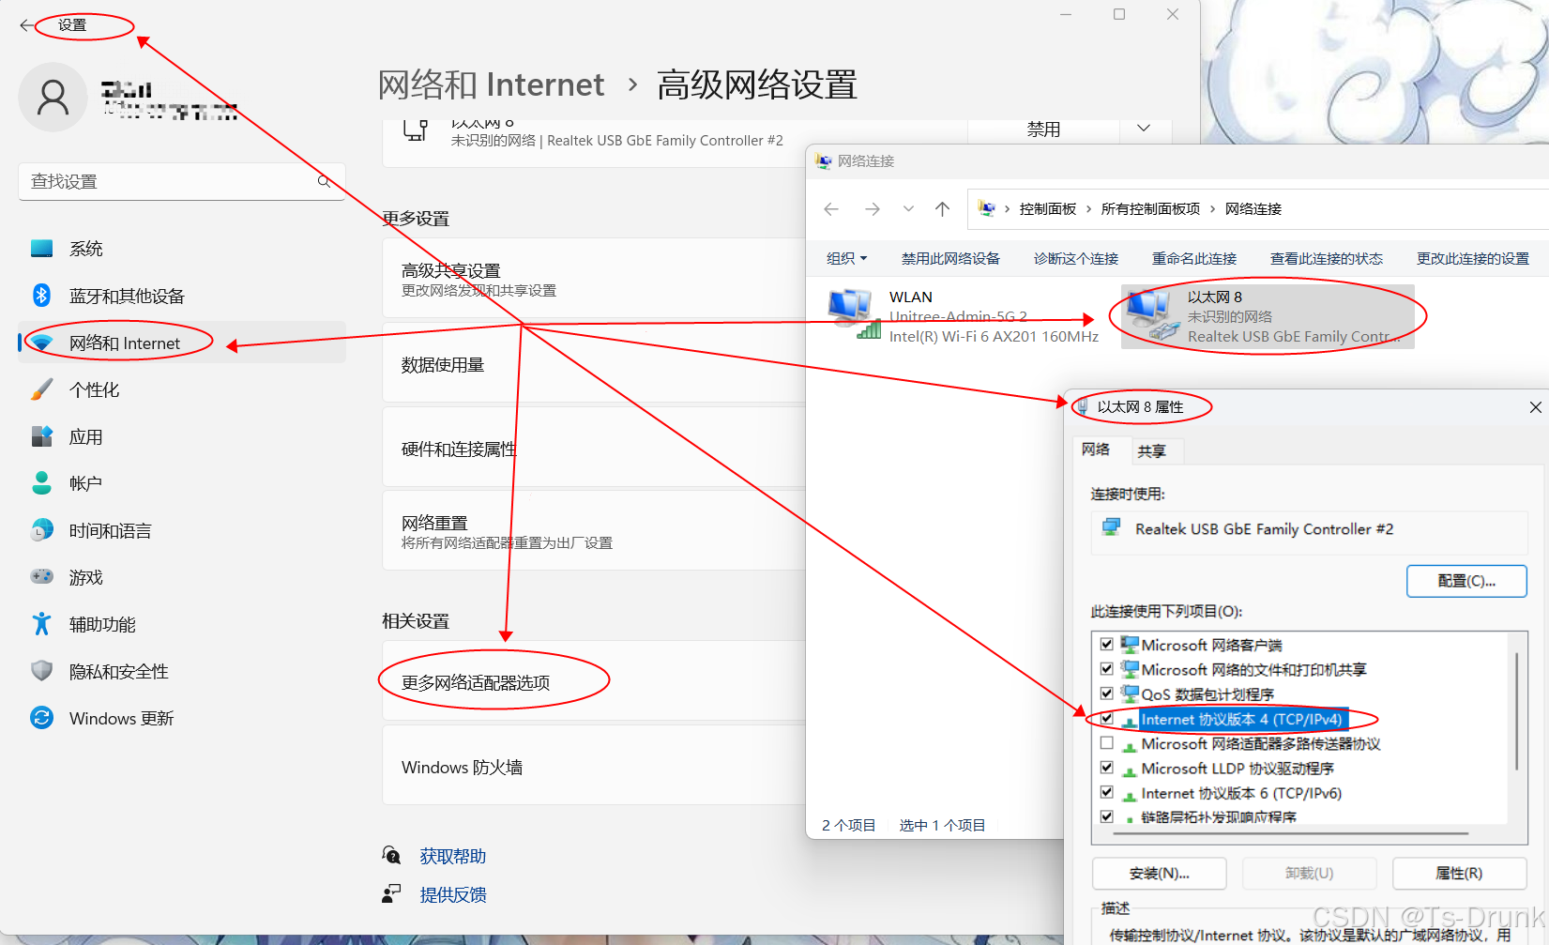The image size is (1549, 945).
Task: Select 网络和 Internet in sidebar
Action: coord(182,343)
